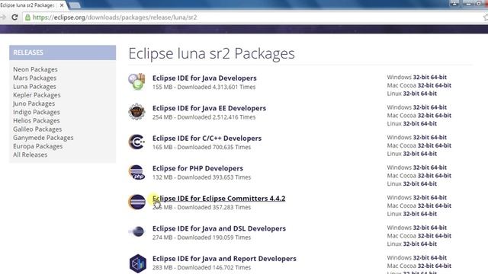Click the C/C++ Developers package icon
The image size is (488, 274).
pyautogui.click(x=136, y=142)
